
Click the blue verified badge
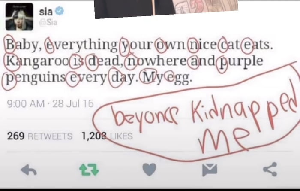pos(60,11)
